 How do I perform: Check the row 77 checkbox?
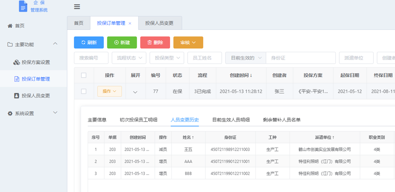(84, 92)
